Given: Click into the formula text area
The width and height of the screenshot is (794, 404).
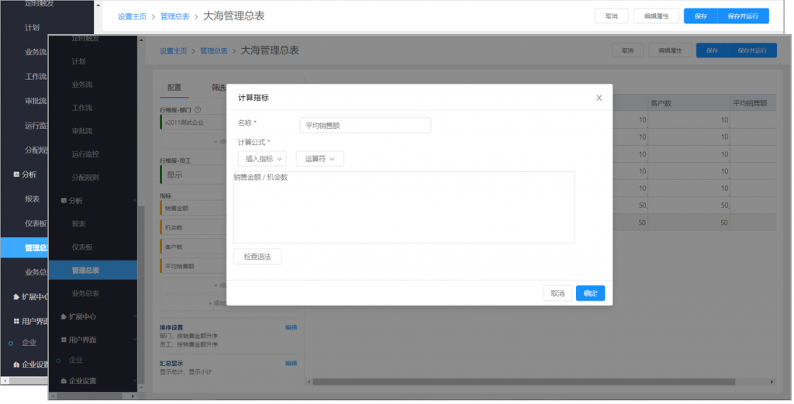Looking at the screenshot, I should 403,208.
